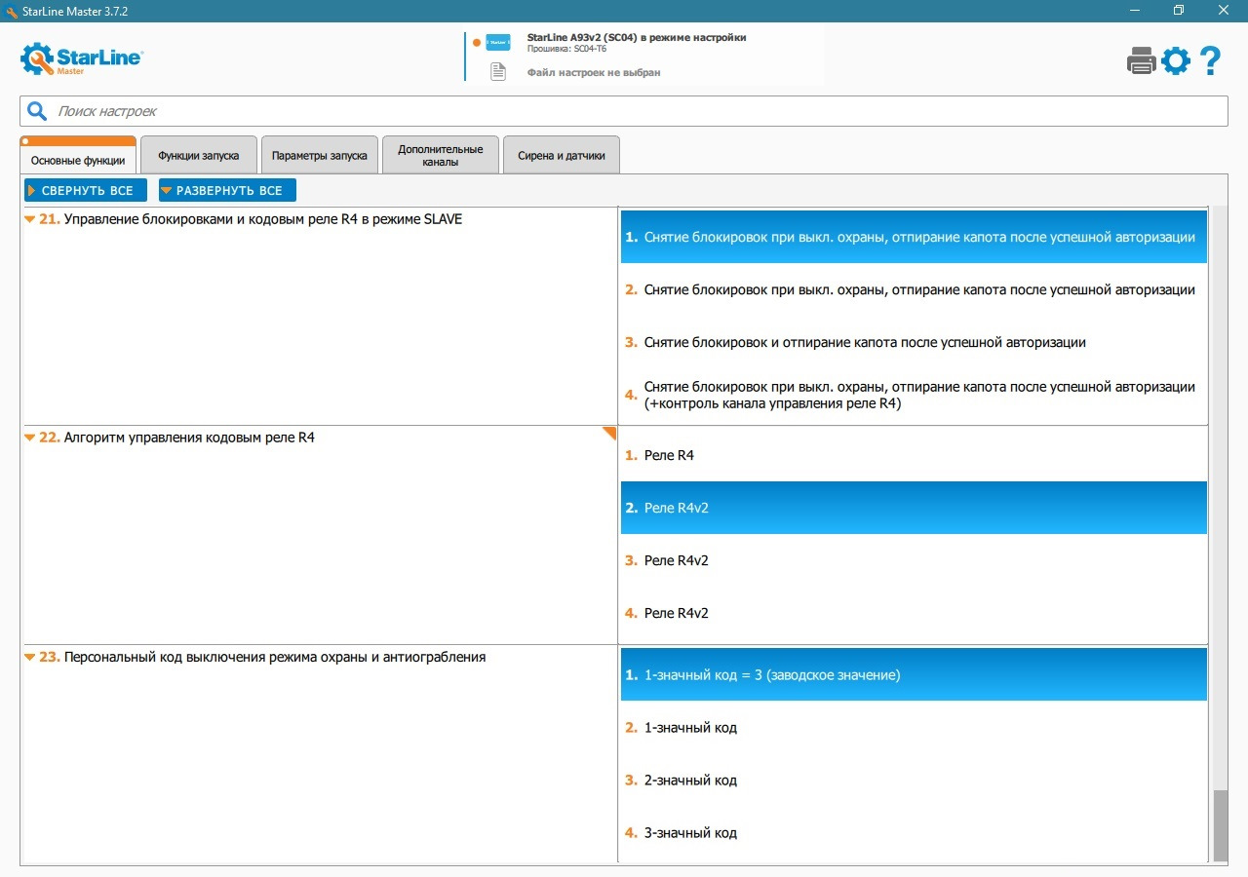
Task: Click the vertical scrollbar thumb
Action: pyautogui.click(x=1221, y=824)
